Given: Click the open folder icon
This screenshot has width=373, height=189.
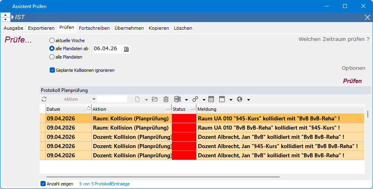Looking at the screenshot, I should point(155,99).
